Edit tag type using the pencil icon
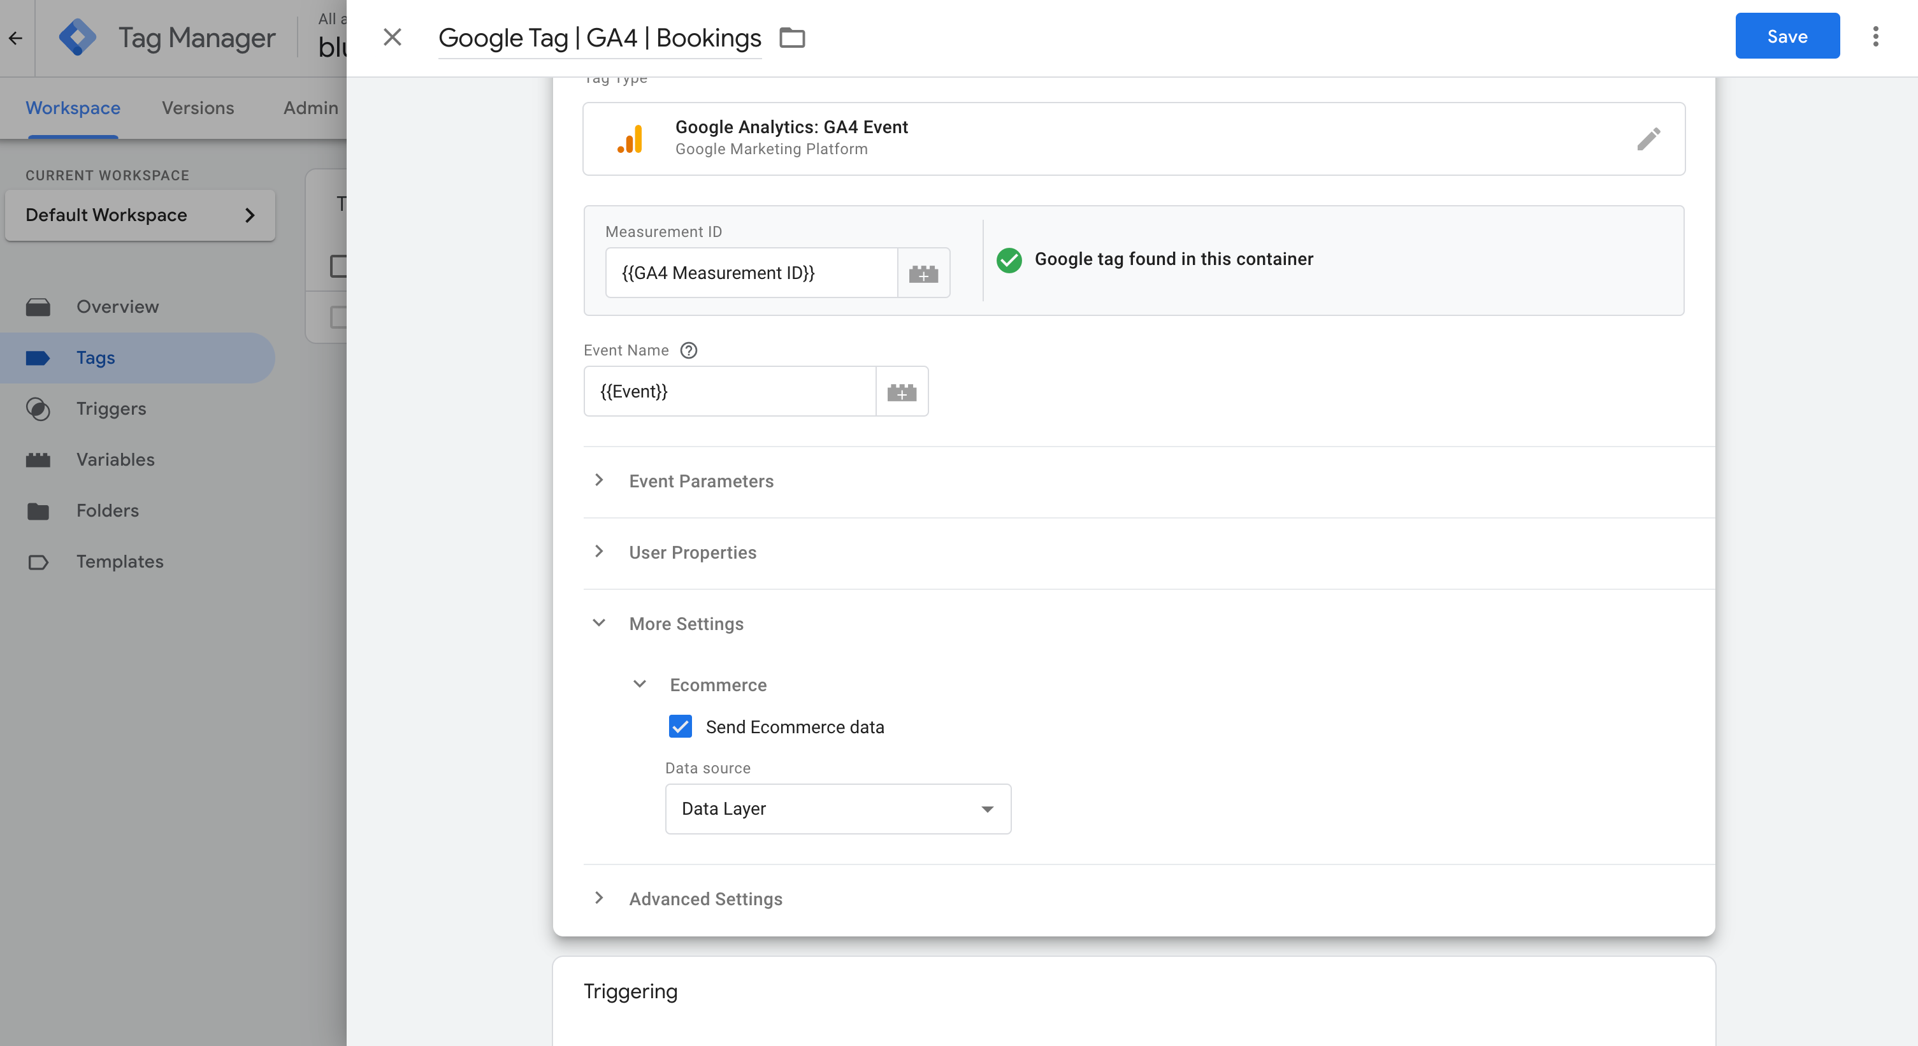 point(1648,140)
